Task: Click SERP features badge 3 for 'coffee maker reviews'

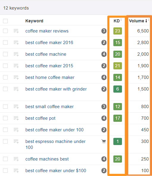Action: coord(104,31)
